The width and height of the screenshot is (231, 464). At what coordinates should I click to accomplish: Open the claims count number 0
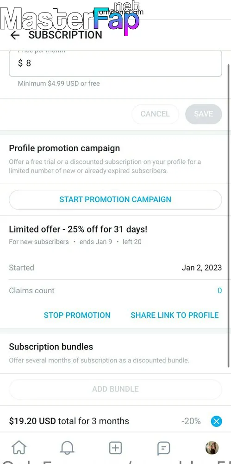[x=219, y=290]
